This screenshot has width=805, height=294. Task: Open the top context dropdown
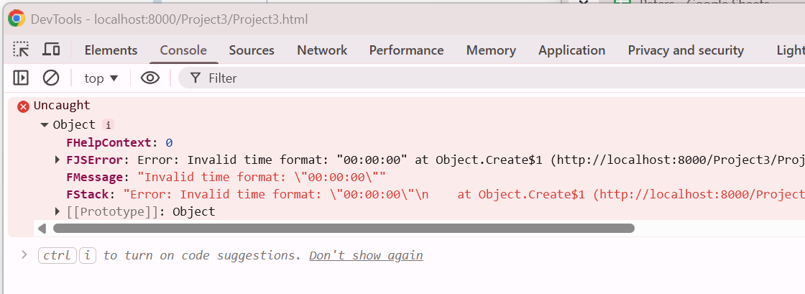pos(101,78)
